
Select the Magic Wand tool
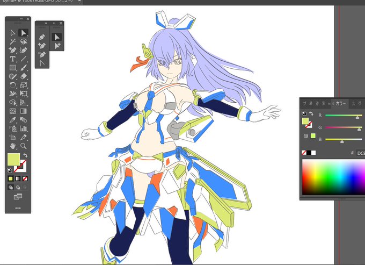(12, 42)
